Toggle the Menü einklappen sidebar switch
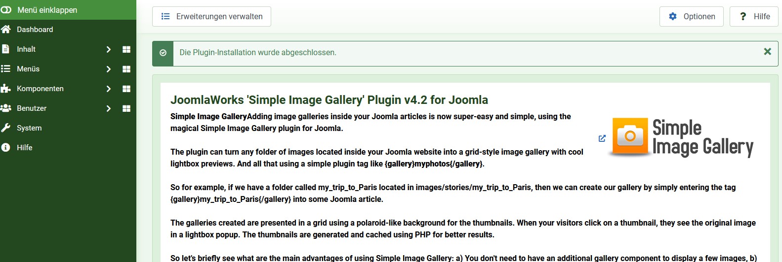Screen dimensions: 782x262 click(6, 10)
